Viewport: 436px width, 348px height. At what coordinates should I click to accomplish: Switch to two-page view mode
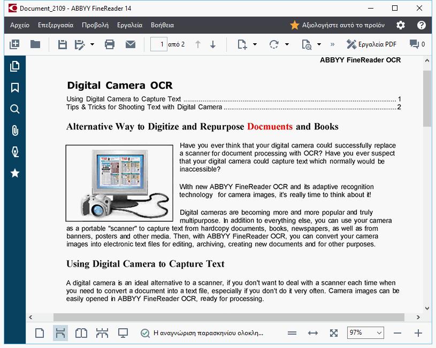coord(81,333)
